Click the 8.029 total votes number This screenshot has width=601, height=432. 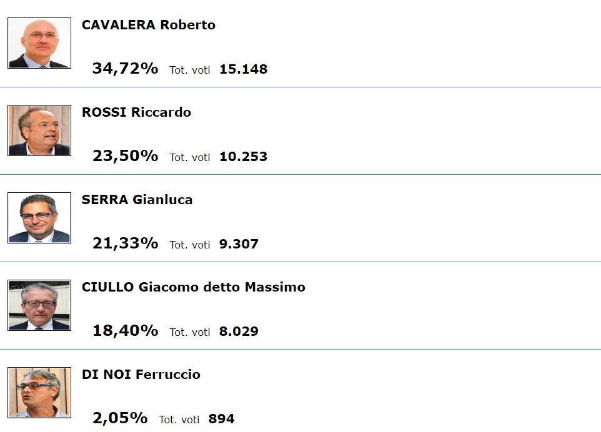click(x=239, y=331)
